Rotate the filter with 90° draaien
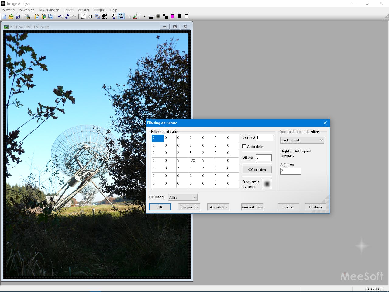 [257, 170]
